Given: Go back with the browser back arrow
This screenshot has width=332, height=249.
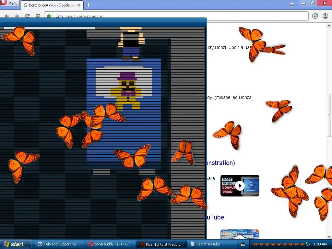Looking at the screenshot, I should point(7,16).
